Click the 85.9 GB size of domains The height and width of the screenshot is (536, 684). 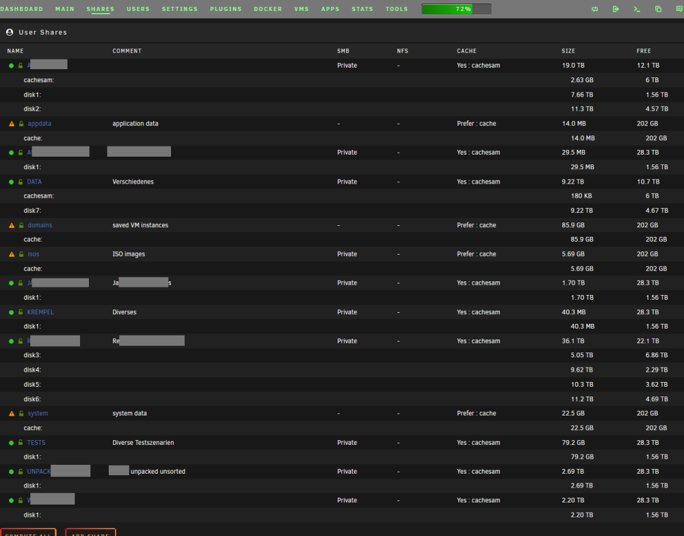573,226
